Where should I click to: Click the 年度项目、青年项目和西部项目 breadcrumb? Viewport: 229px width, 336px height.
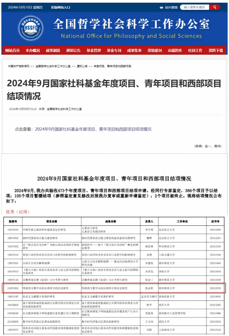[113, 66]
